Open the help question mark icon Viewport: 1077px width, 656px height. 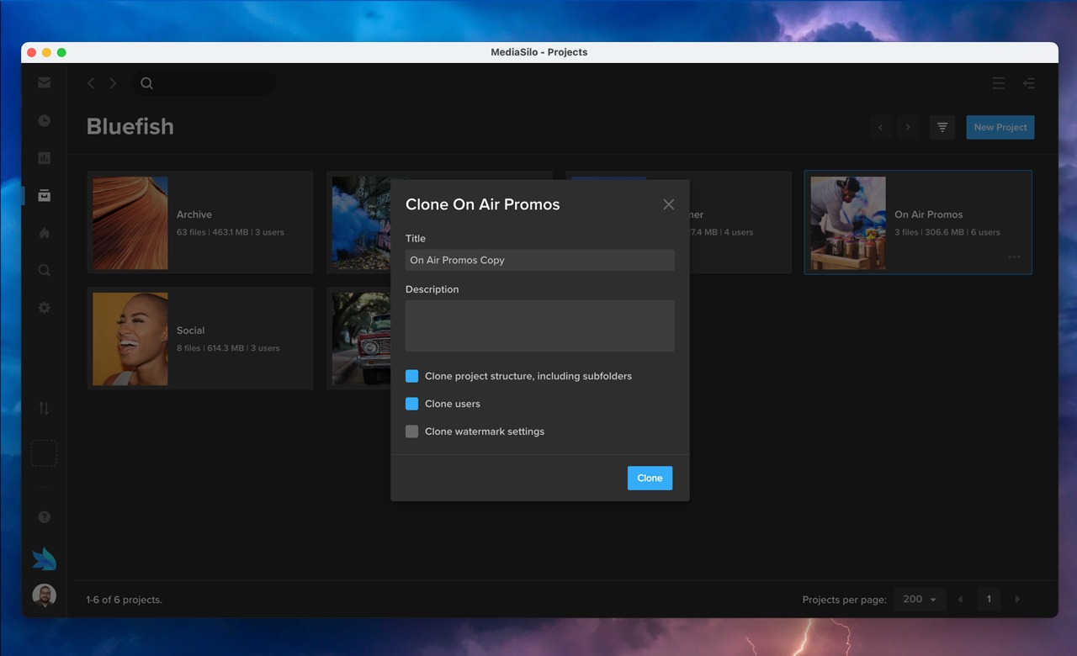coord(44,517)
